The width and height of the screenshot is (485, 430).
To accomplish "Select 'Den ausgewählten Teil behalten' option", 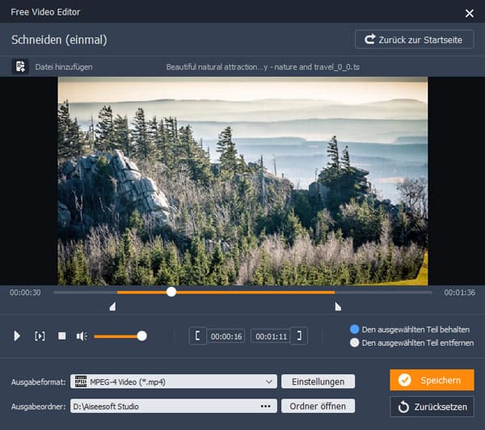I will pyautogui.click(x=354, y=329).
